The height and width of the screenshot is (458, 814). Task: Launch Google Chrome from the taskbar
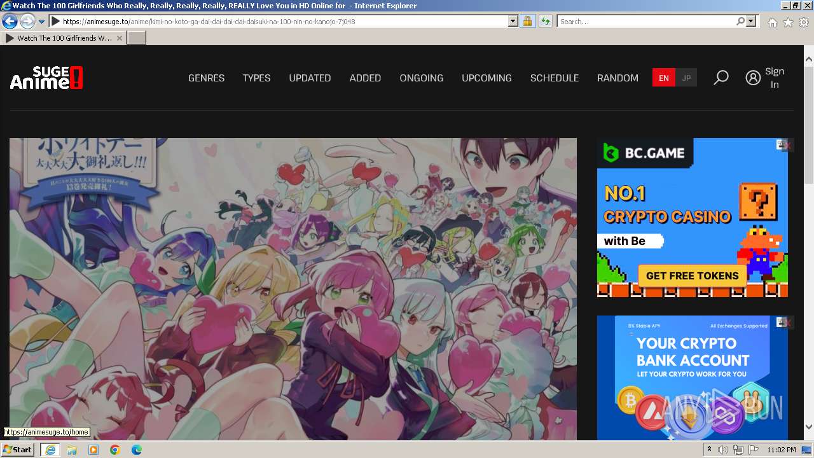(115, 449)
